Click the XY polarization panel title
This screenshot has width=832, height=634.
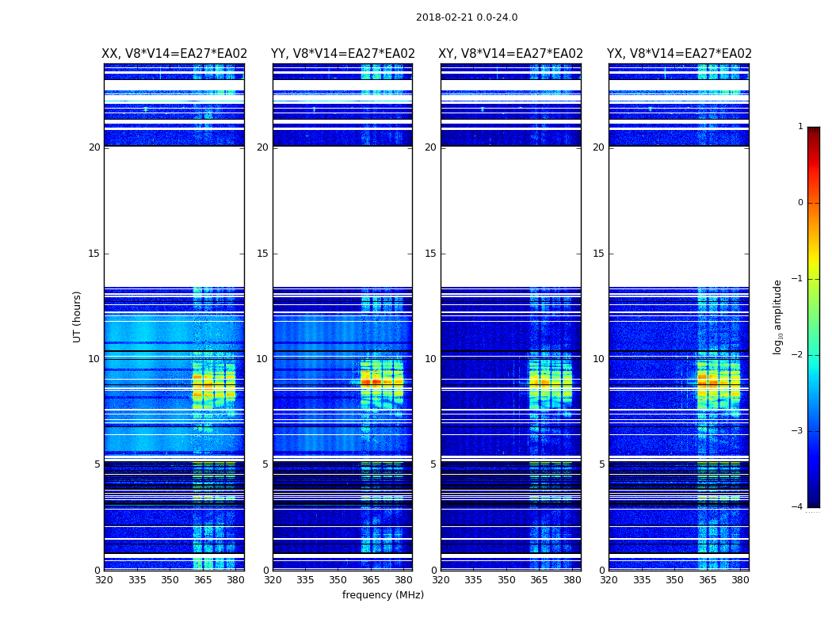pos(511,54)
